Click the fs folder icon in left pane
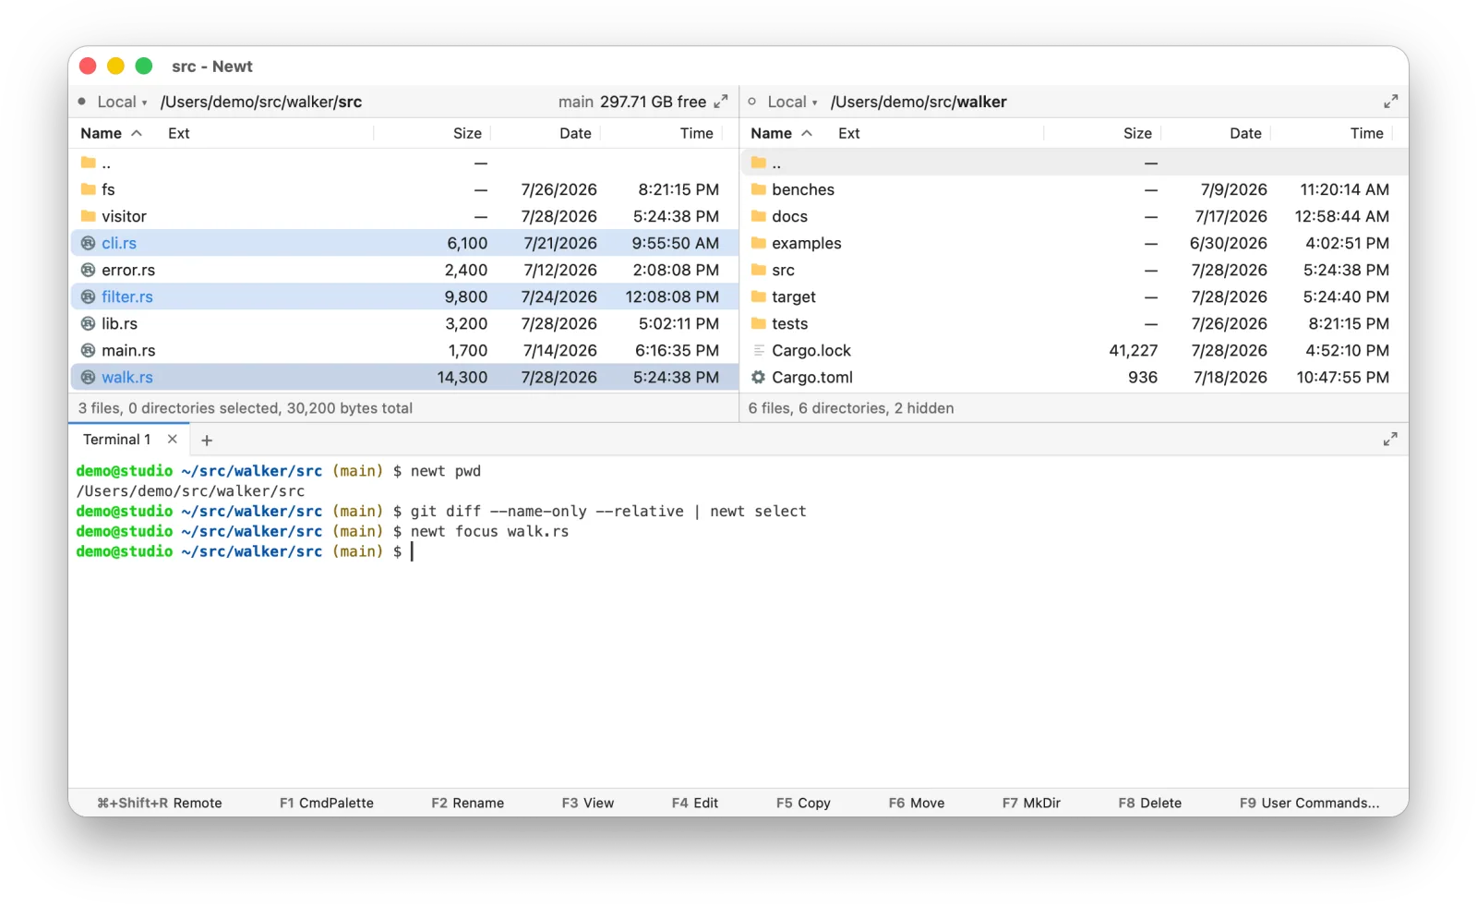 pos(88,189)
